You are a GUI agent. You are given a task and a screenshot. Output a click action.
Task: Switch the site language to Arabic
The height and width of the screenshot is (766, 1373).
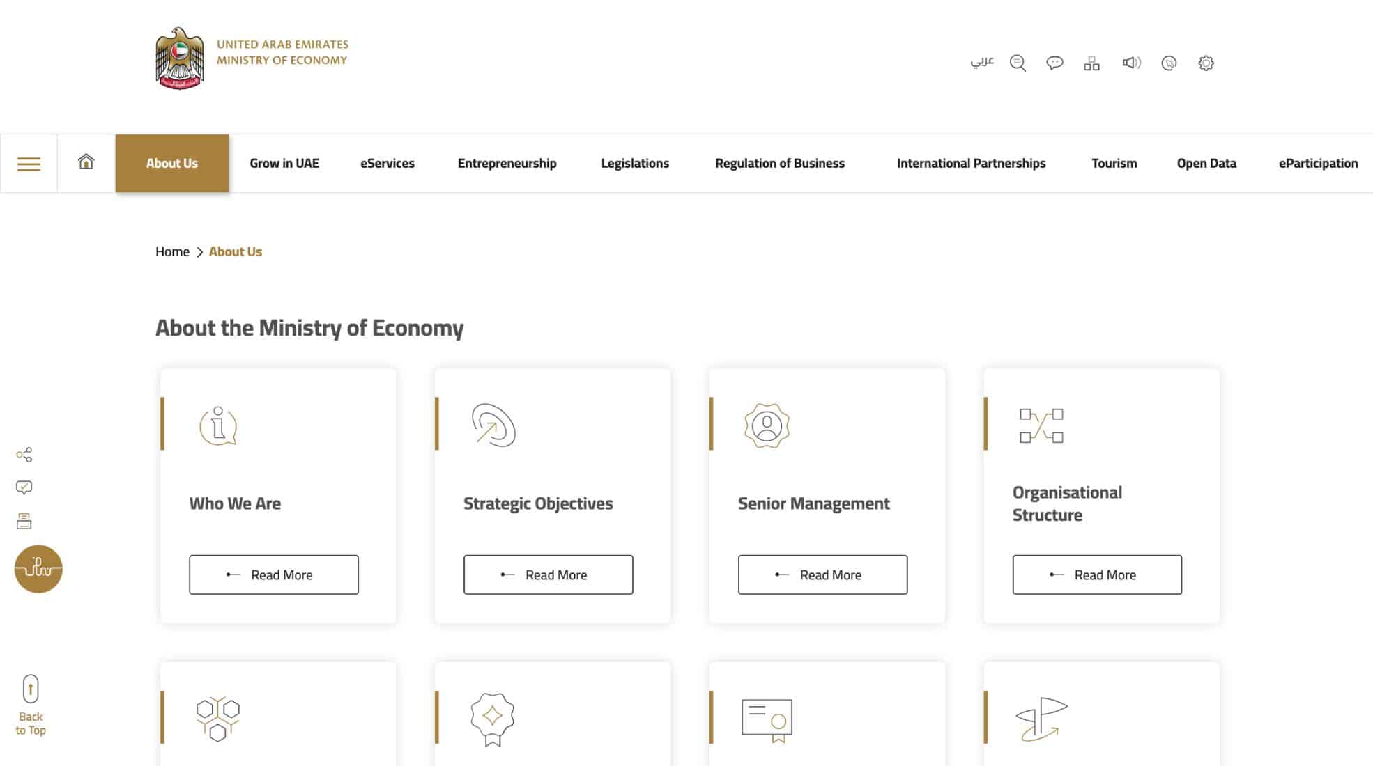coord(981,63)
